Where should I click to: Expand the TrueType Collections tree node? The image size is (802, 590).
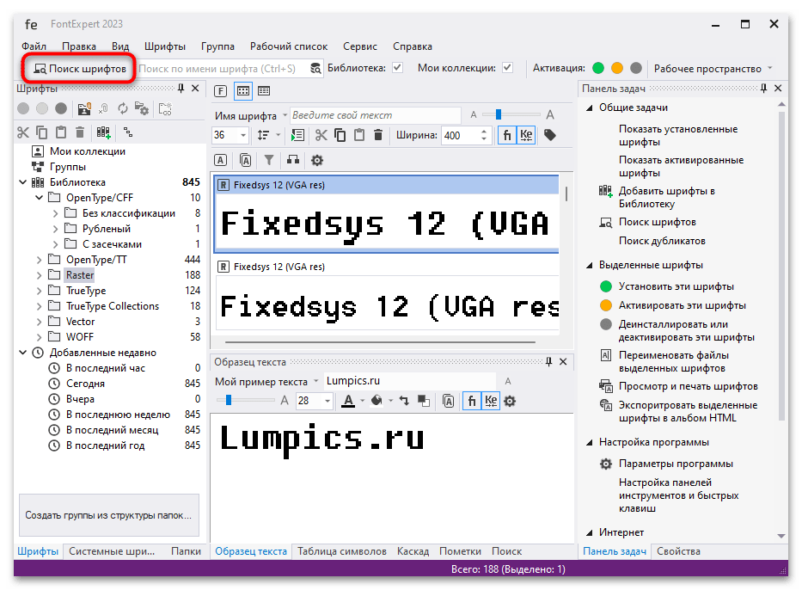point(40,305)
